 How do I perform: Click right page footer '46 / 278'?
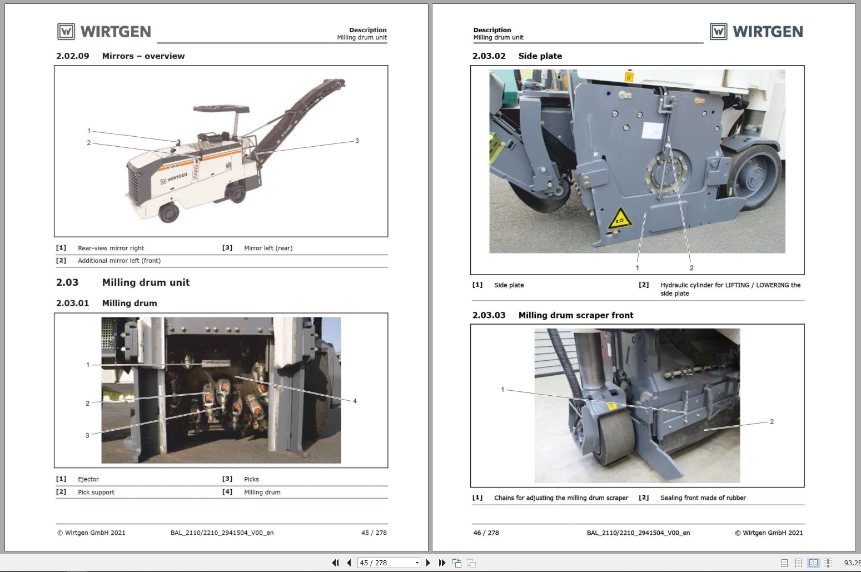click(x=486, y=533)
